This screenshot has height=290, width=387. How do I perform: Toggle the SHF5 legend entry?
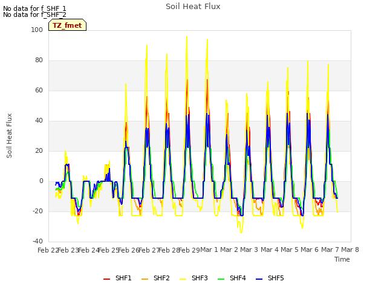(270, 279)
